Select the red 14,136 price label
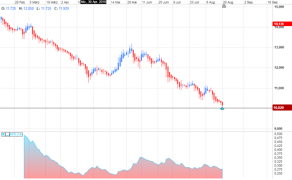 (282, 24)
